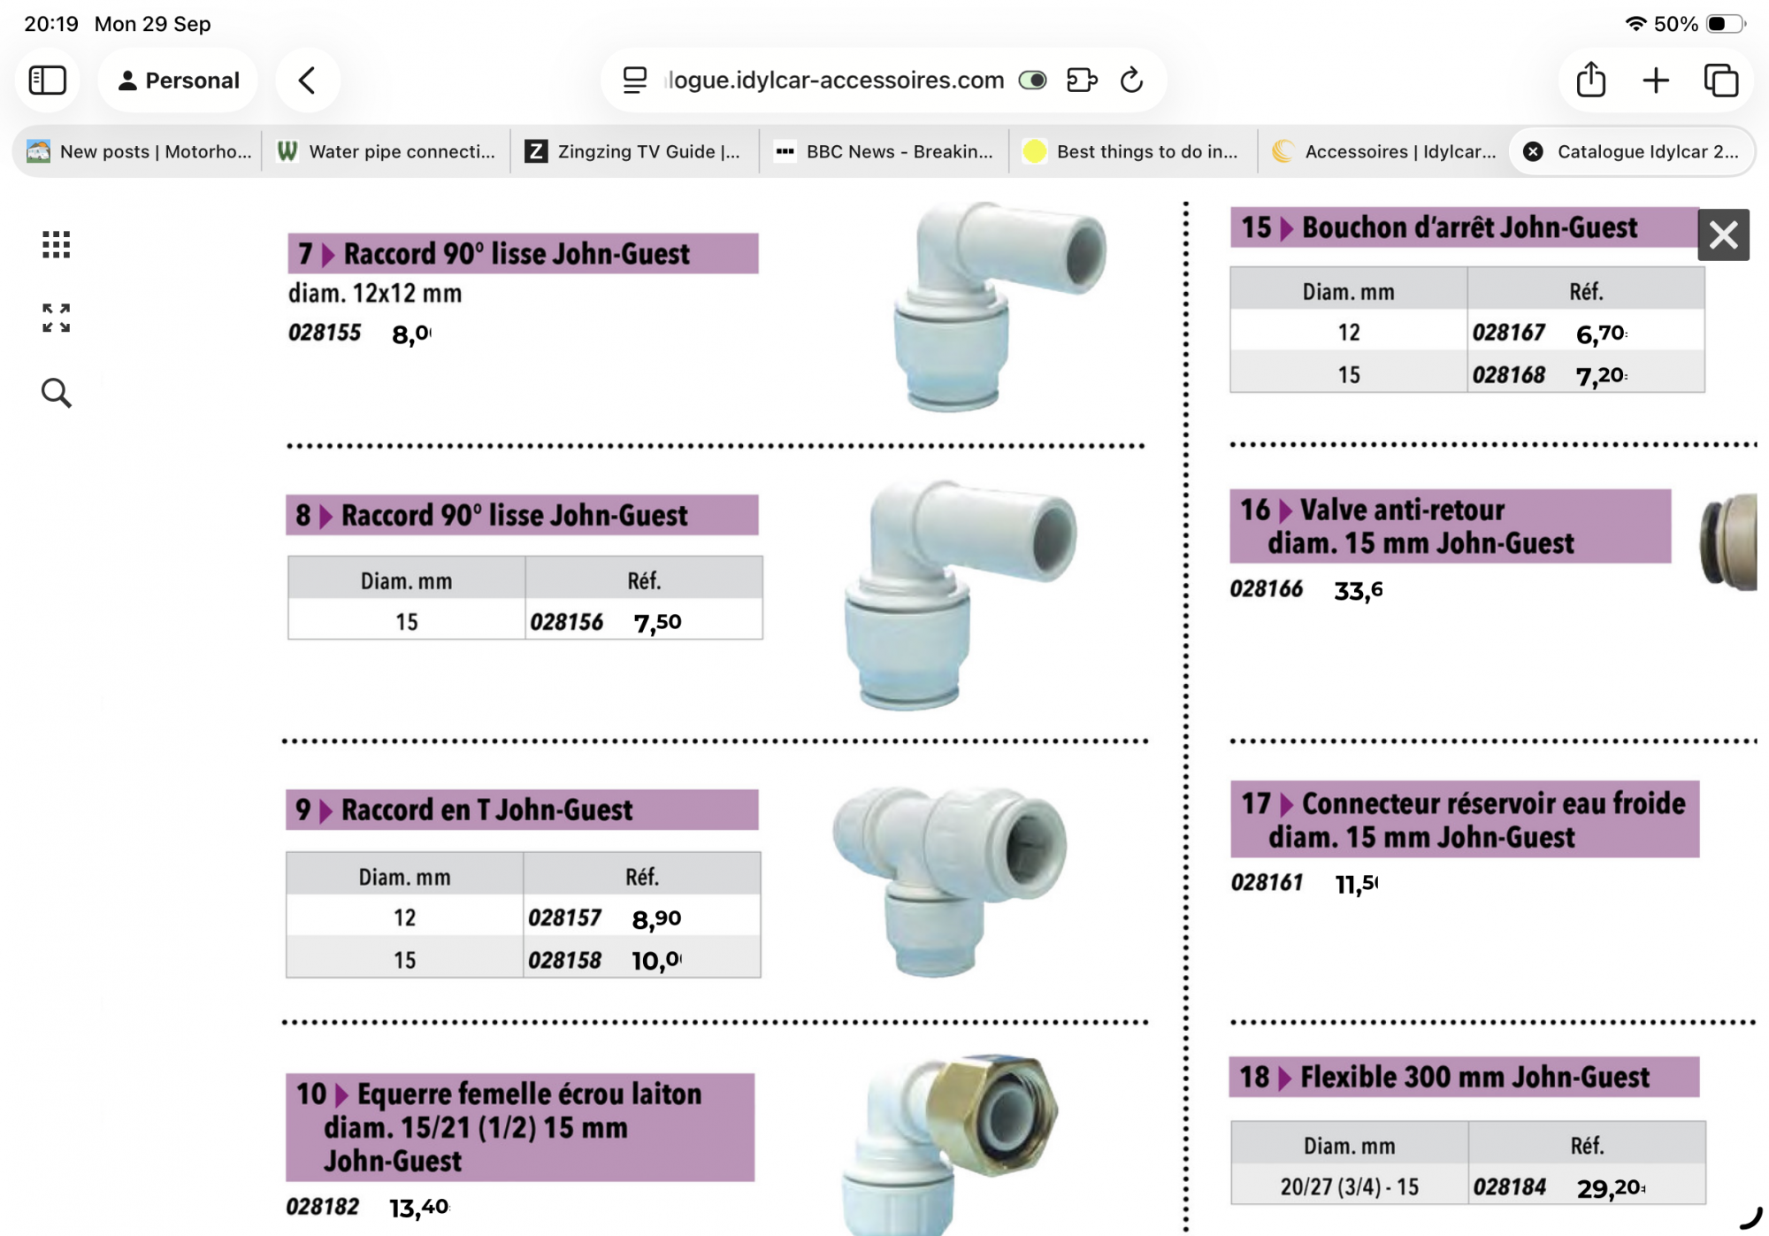Switch to BBC News tab

click(884, 151)
